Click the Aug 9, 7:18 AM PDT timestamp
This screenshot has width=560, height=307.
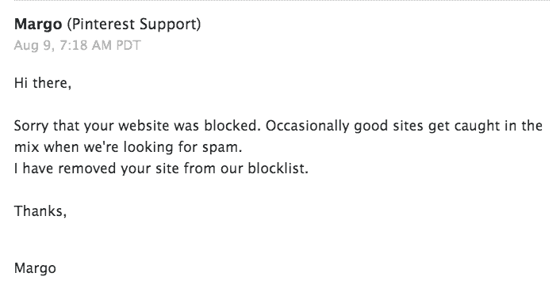point(78,45)
